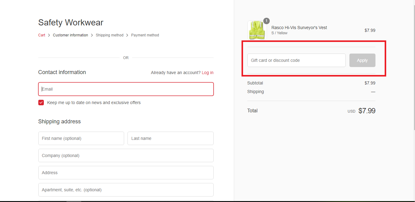The image size is (415, 202).
Task: Go to Shipping method breadcrumb step
Action: click(x=109, y=35)
